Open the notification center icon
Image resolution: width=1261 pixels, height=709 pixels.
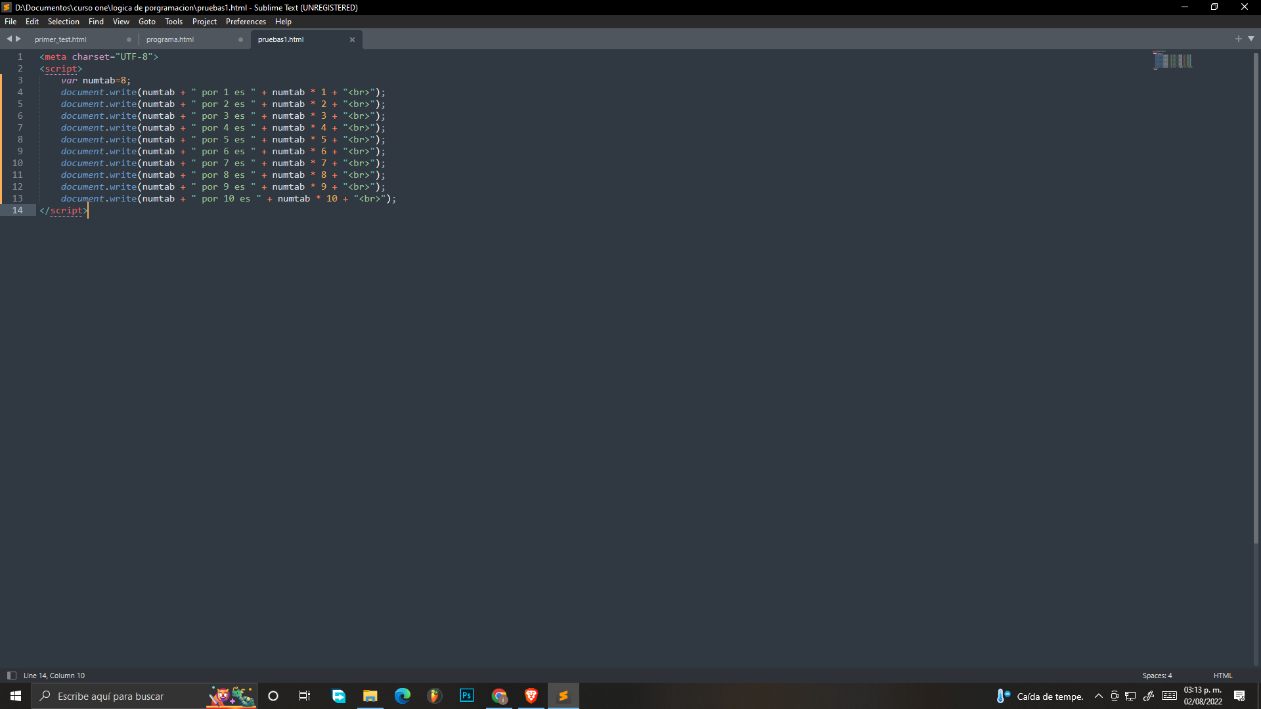1239,696
